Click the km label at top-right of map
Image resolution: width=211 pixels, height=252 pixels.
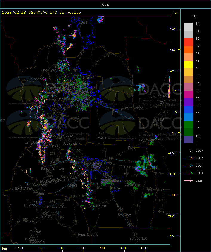tap(176, 13)
